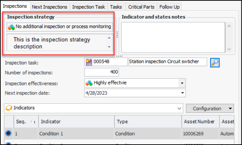Click the Indicators orange icon

(x=8, y=108)
